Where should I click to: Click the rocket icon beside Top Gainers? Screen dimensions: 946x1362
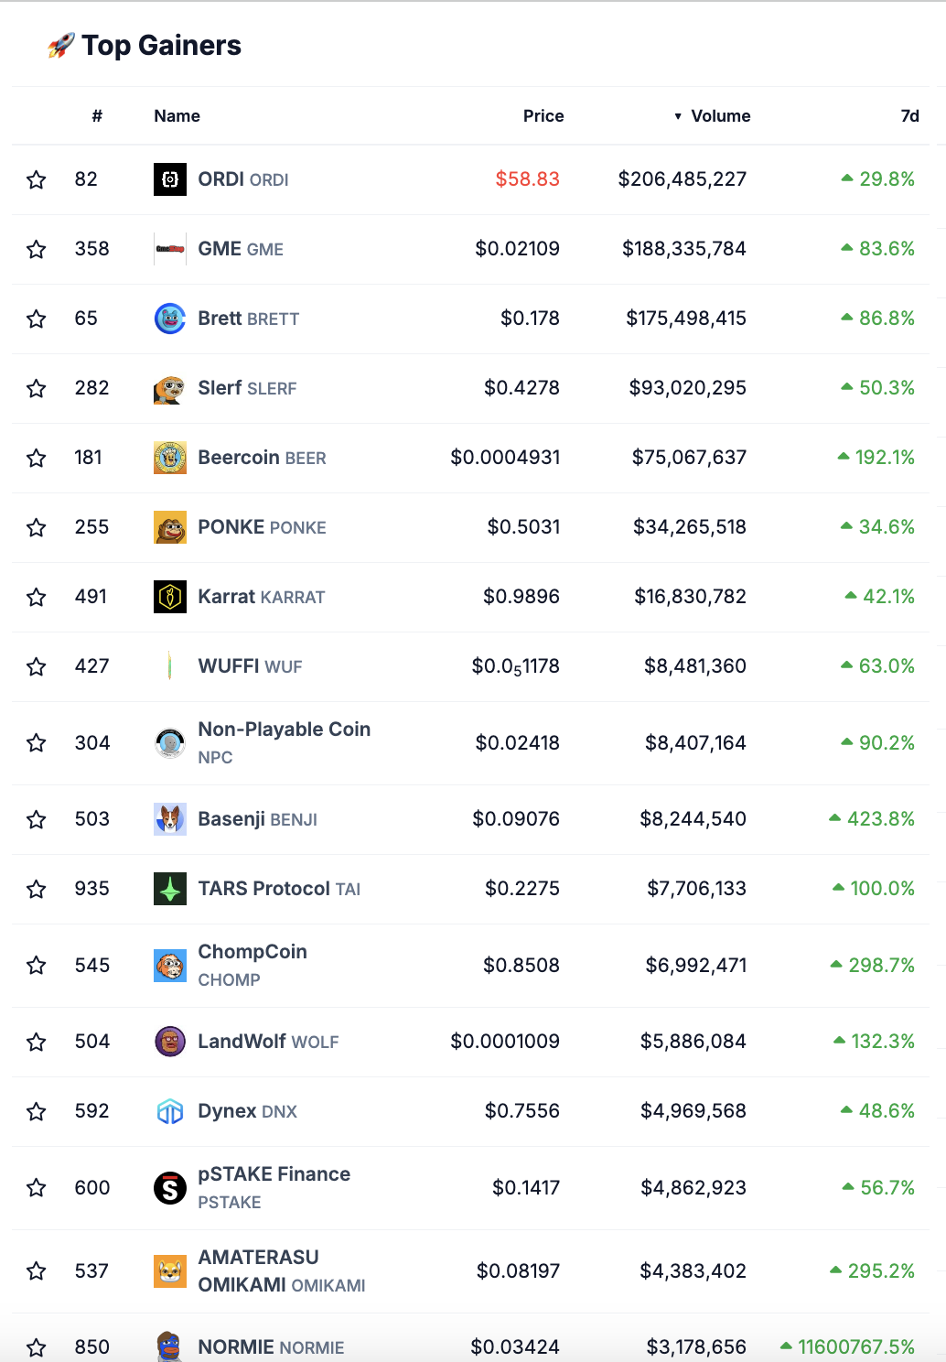60,45
